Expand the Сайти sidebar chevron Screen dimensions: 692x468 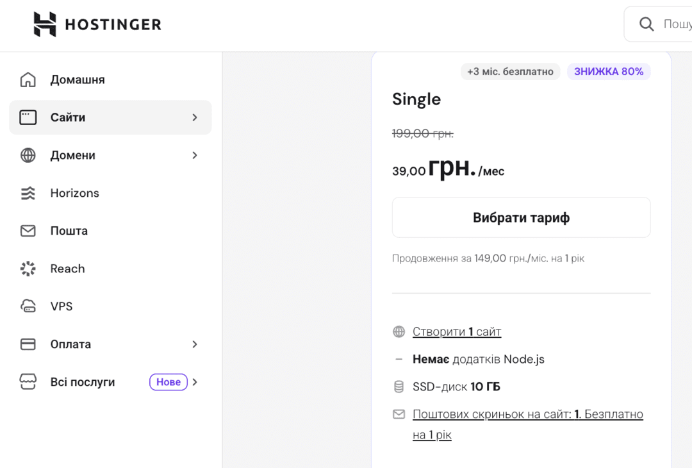195,117
